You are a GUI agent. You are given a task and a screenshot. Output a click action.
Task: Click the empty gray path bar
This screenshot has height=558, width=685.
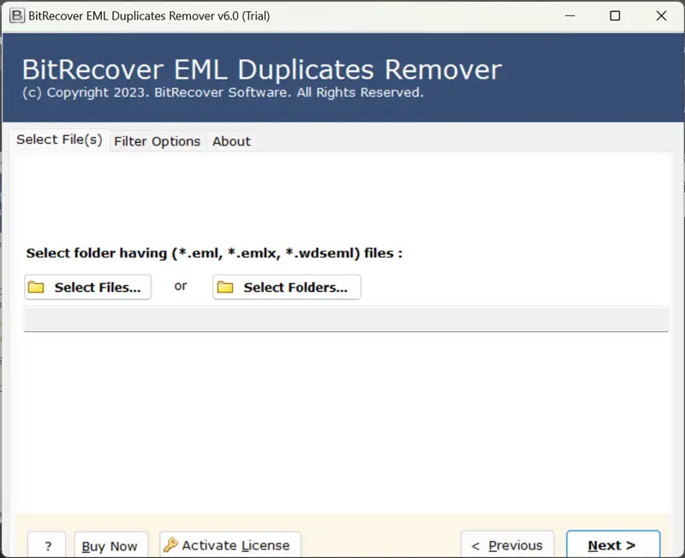tap(345, 320)
